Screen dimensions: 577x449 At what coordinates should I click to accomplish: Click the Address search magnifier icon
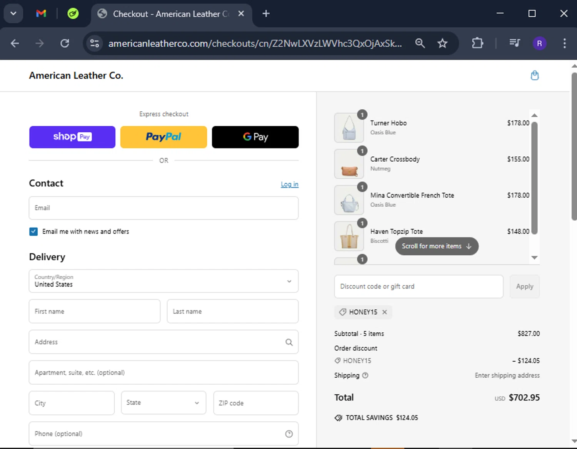[x=289, y=342]
